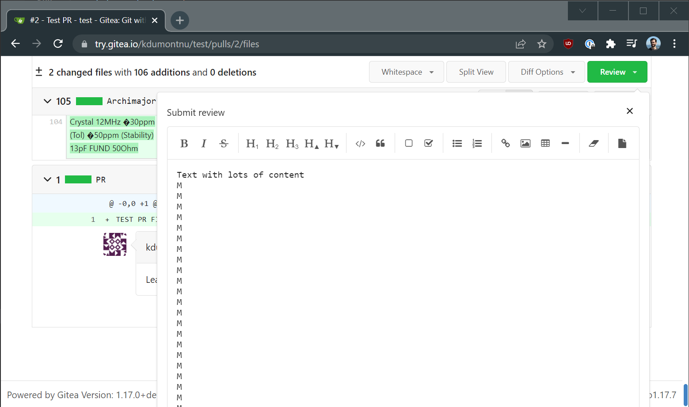Insert a checked task checkbox
The width and height of the screenshot is (689, 407).
[429, 143]
